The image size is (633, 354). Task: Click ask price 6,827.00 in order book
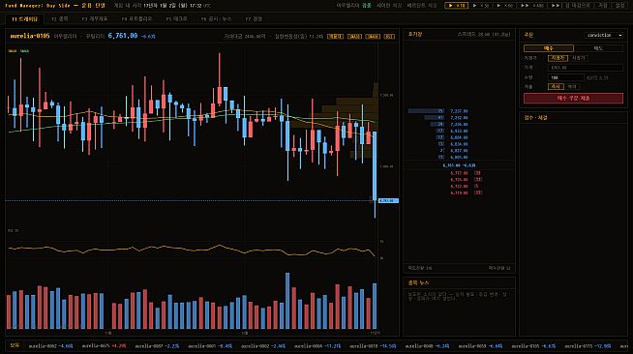(459, 150)
